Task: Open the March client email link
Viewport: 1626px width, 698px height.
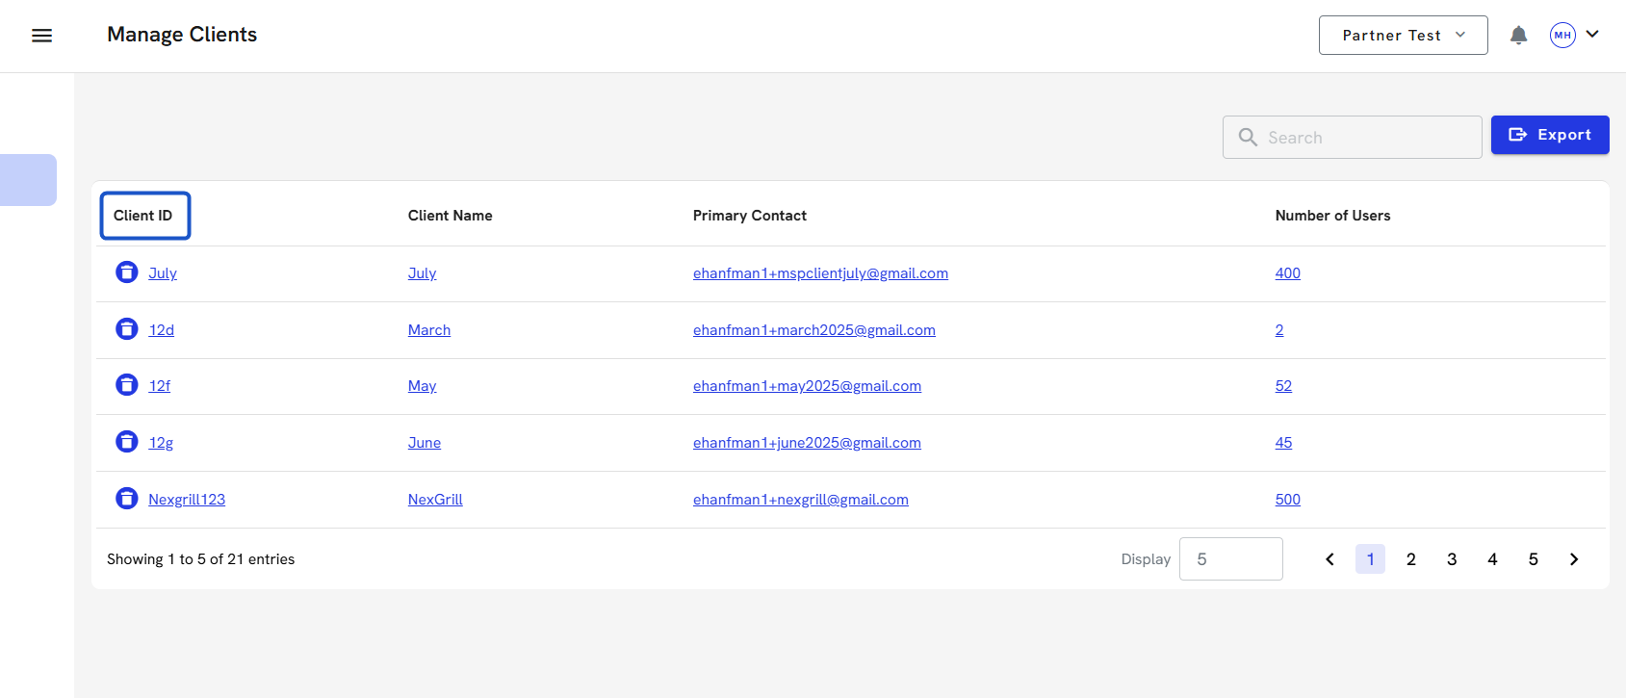Action: (813, 330)
